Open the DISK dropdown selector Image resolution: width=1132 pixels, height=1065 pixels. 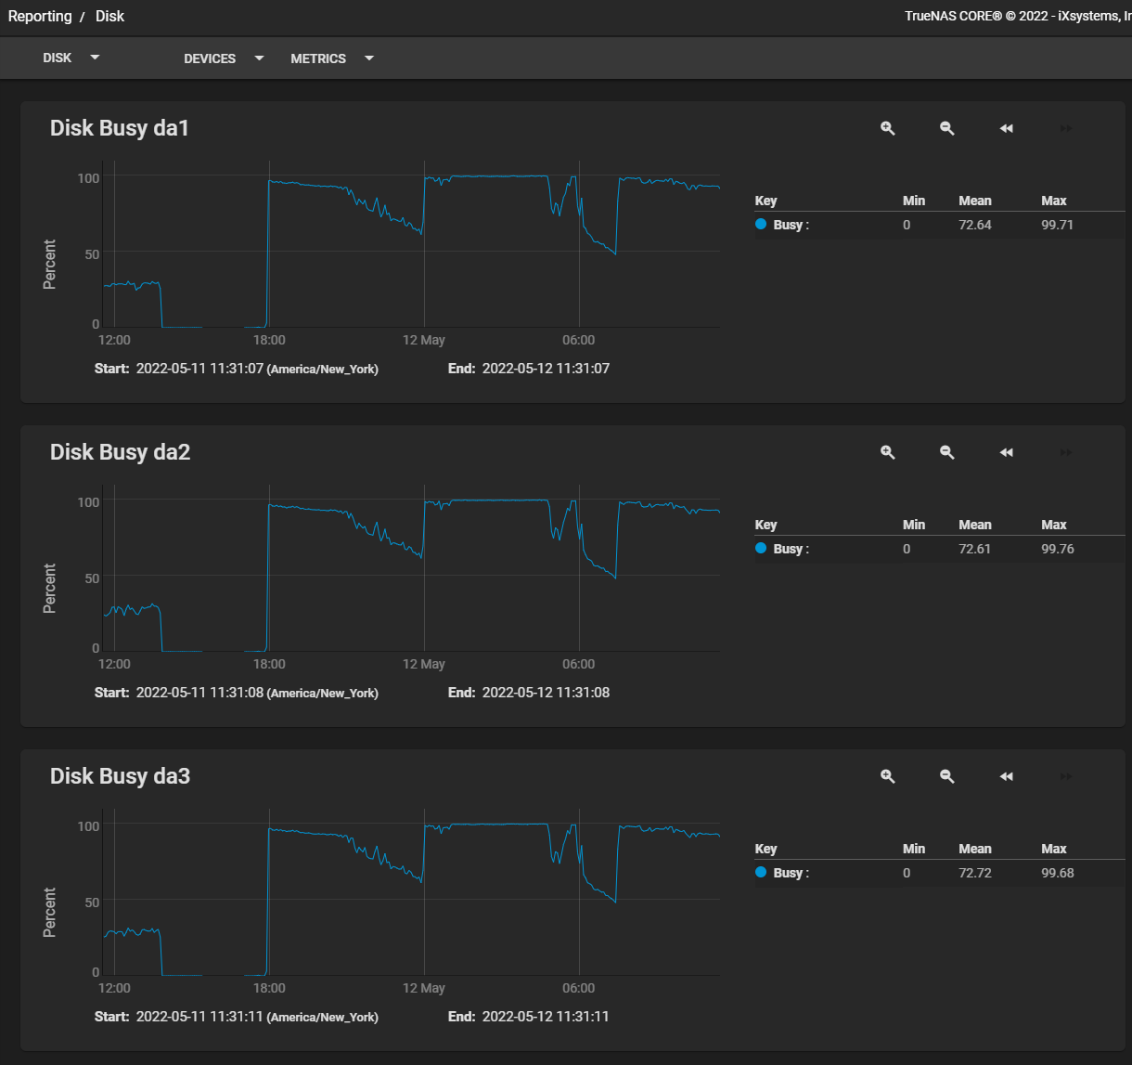[x=71, y=58]
